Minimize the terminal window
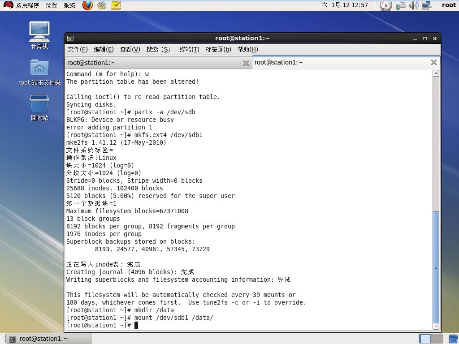459x344 pixels. coord(415,39)
